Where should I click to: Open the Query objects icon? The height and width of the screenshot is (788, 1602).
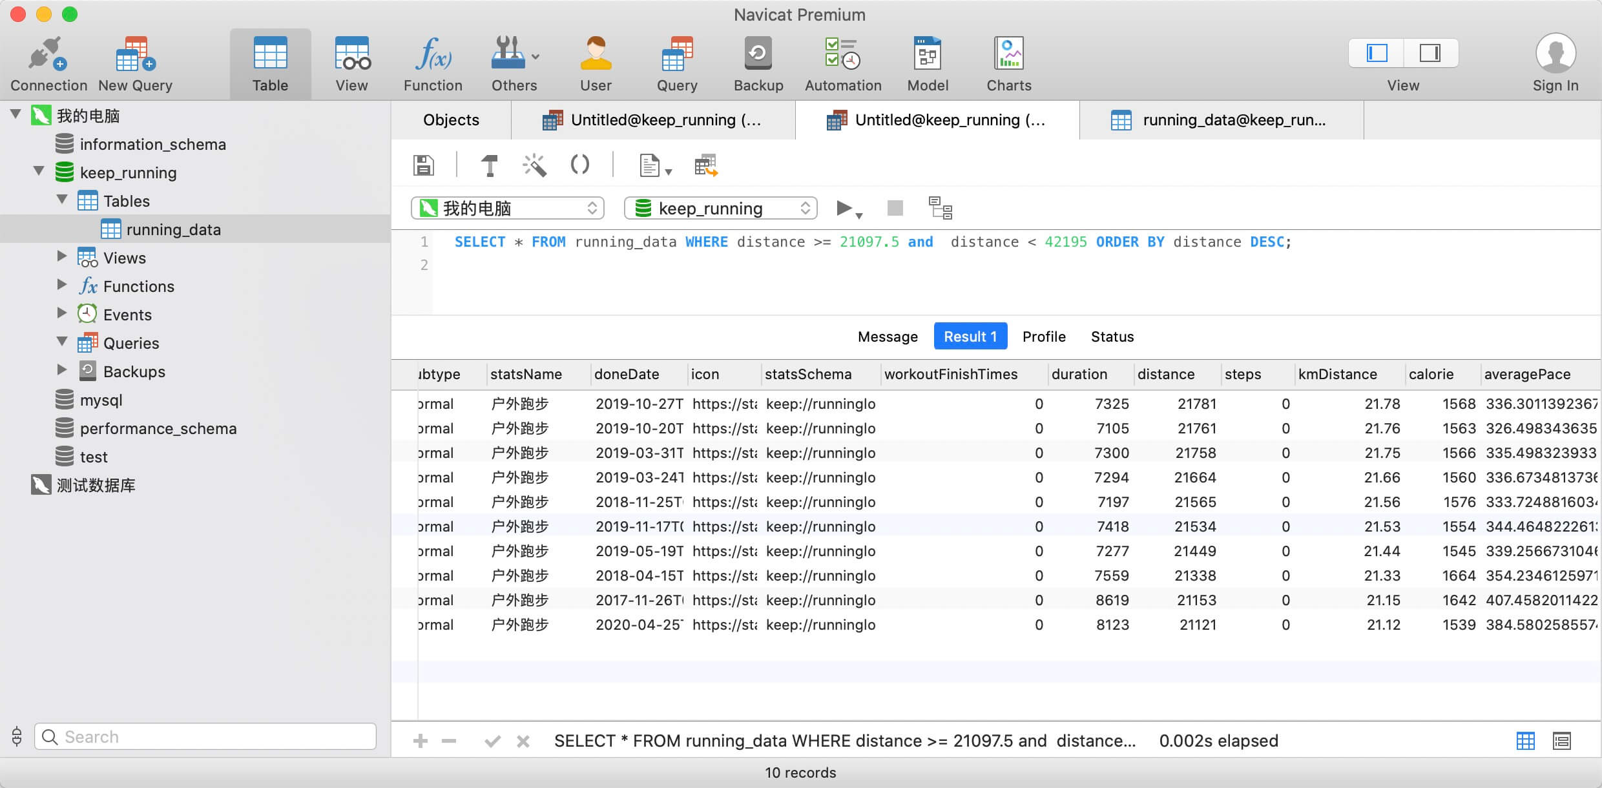(677, 65)
